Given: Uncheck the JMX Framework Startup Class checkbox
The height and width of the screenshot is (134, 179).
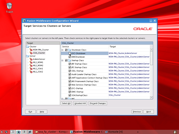Looking at the screenshot, I should click(70, 81).
